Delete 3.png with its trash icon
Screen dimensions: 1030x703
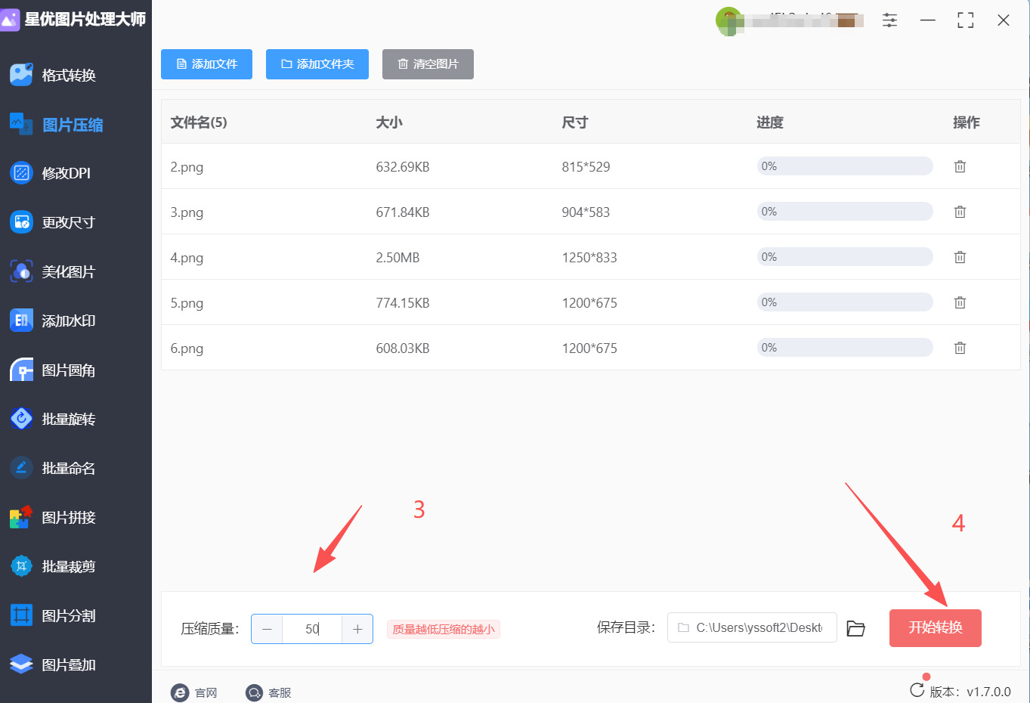coord(960,212)
